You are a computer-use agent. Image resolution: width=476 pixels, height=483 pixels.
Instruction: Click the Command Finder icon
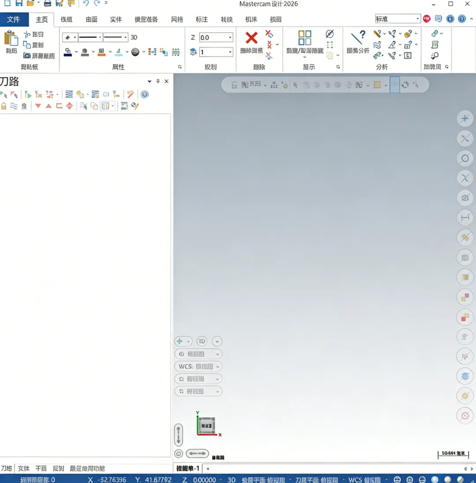pyautogui.click(x=435, y=56)
